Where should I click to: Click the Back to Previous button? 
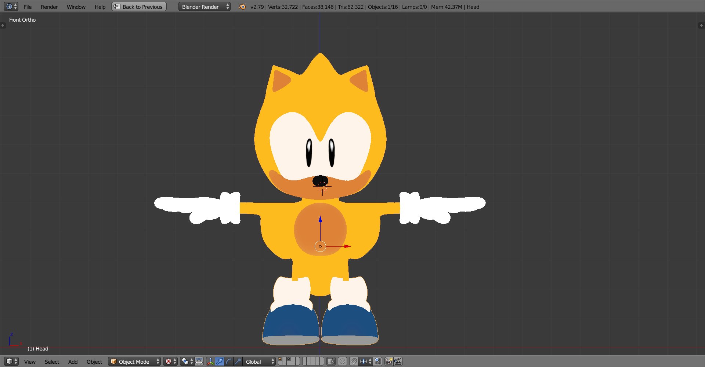click(x=138, y=6)
